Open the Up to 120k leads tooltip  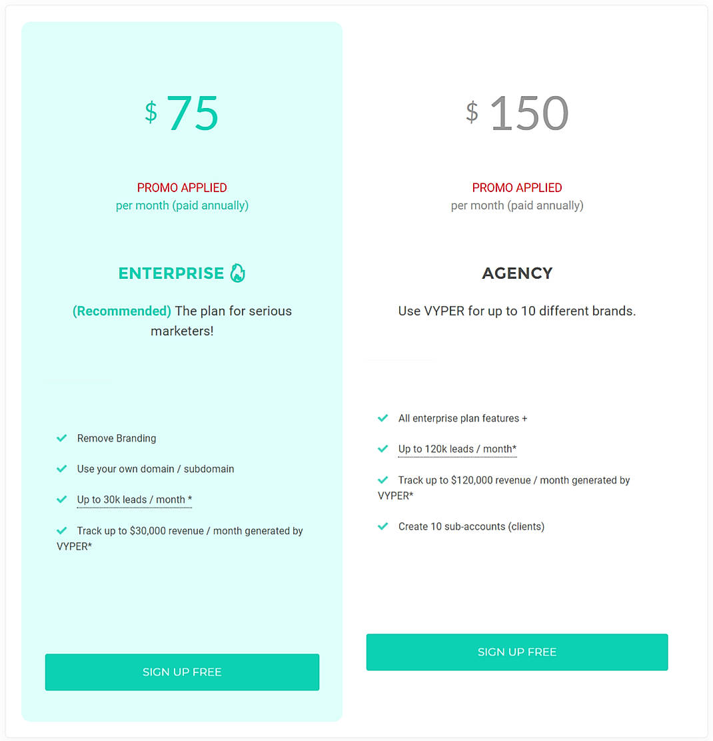coord(457,449)
